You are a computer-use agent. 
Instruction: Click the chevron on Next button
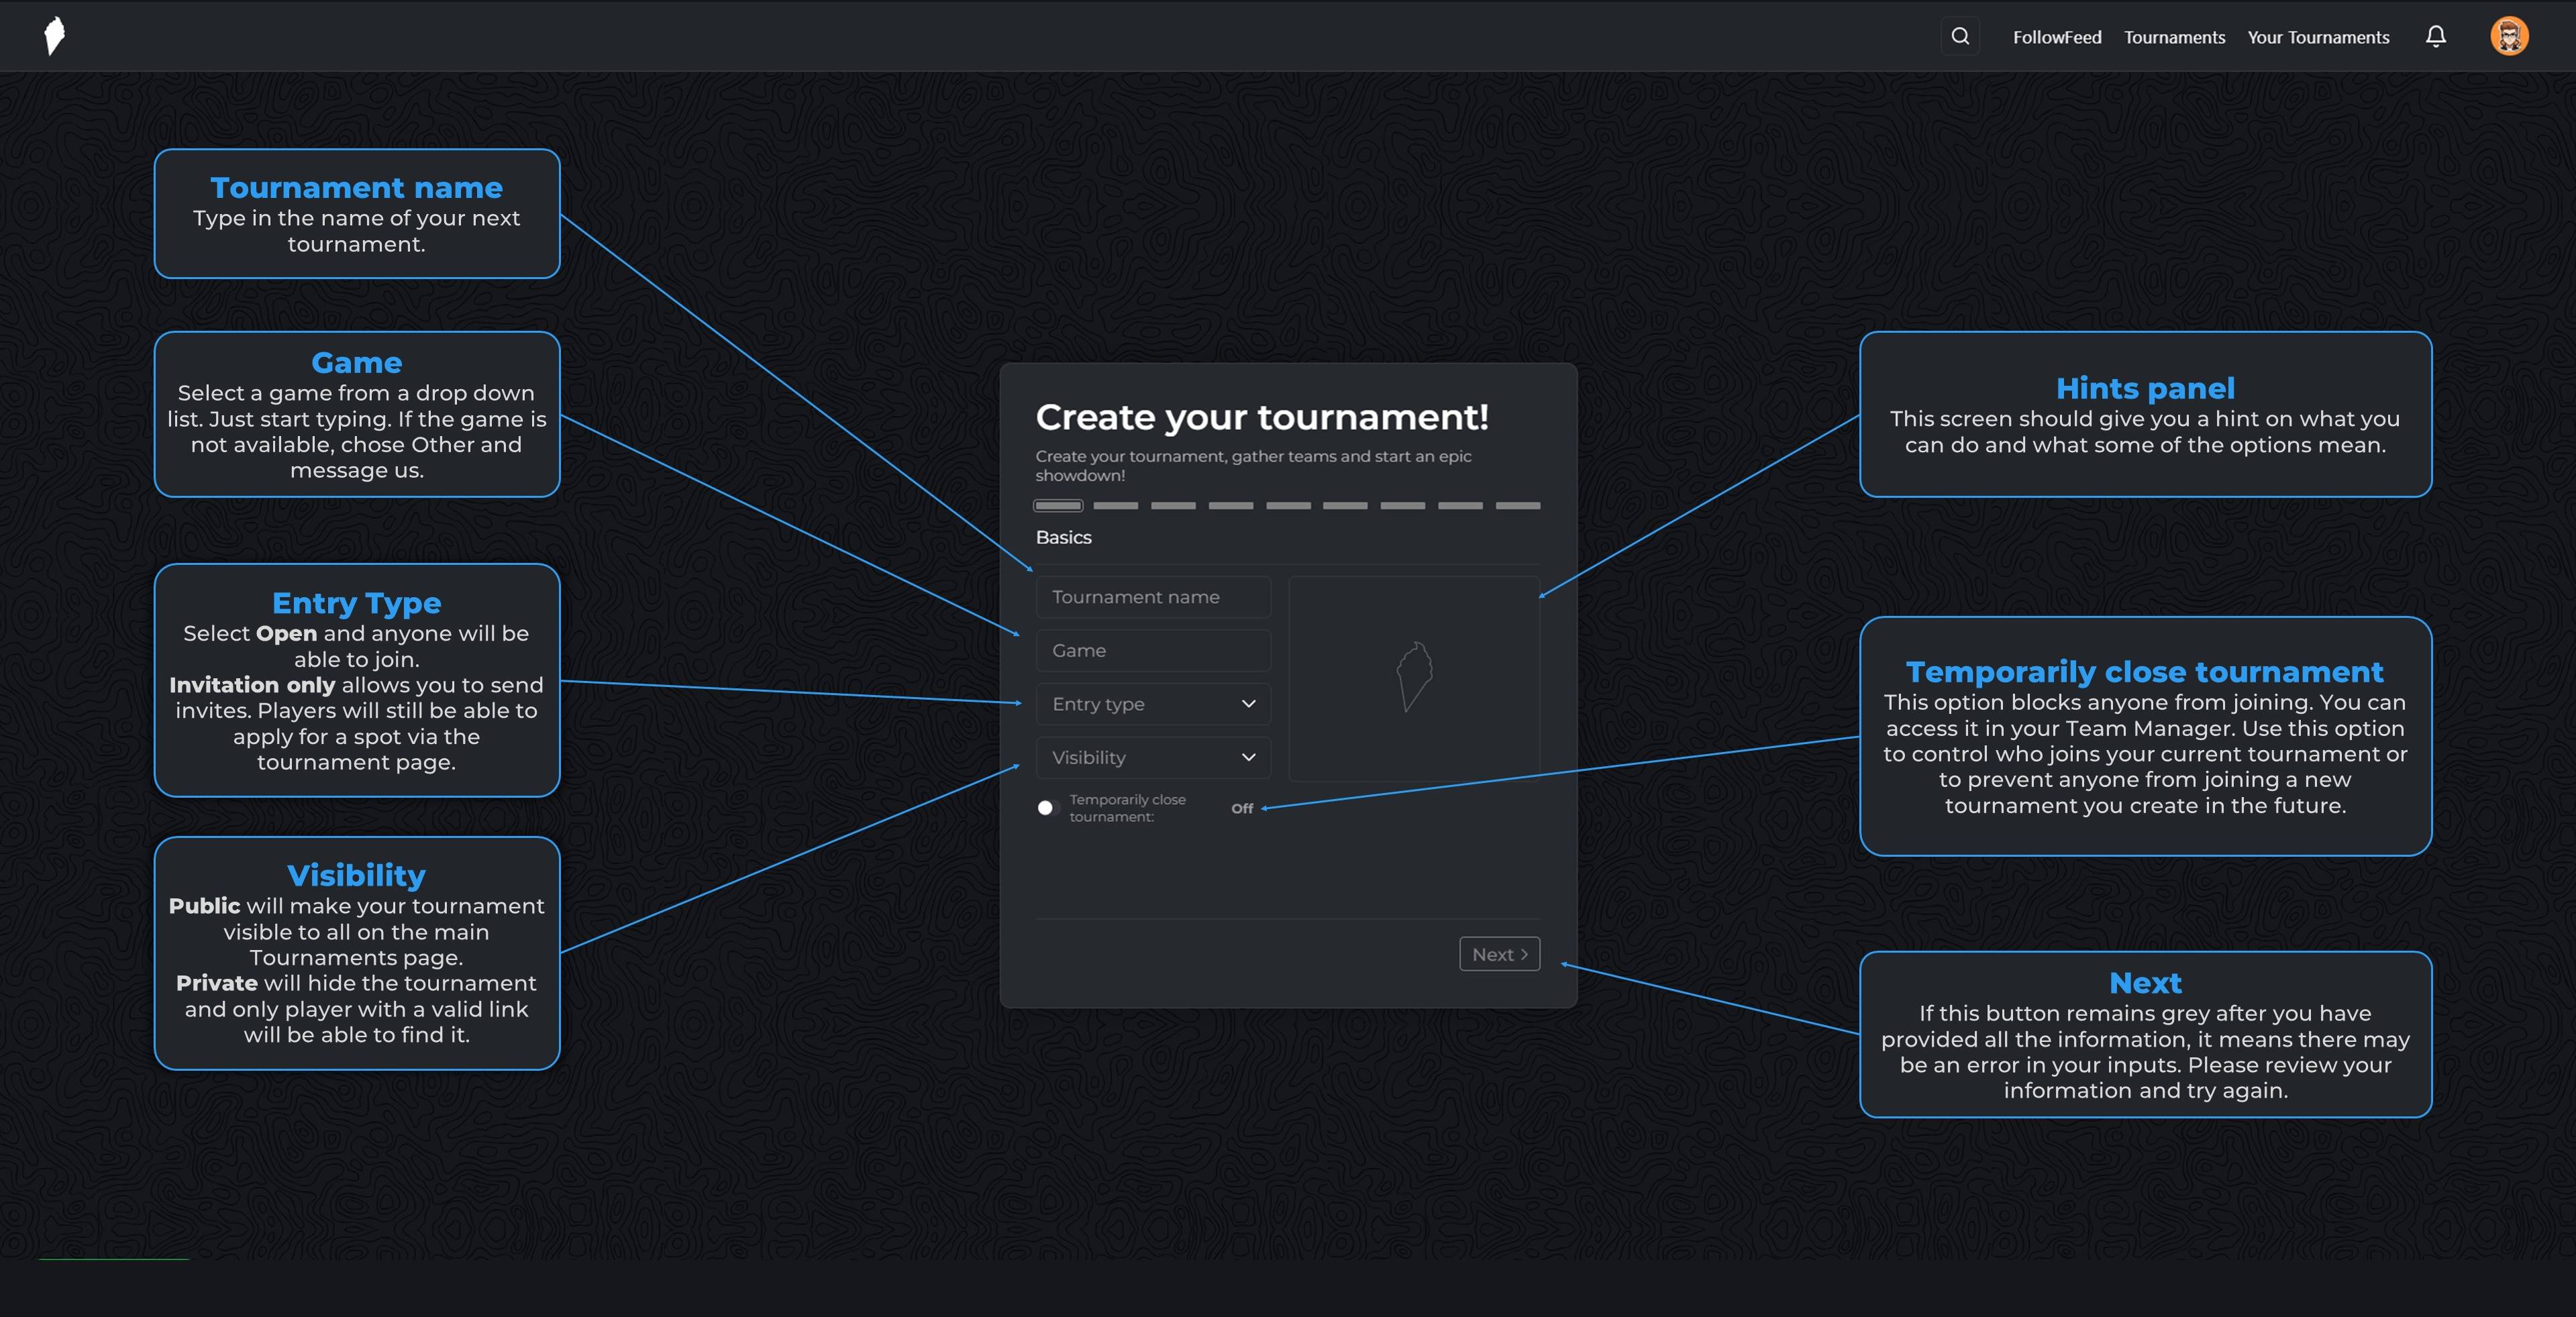pos(1524,954)
